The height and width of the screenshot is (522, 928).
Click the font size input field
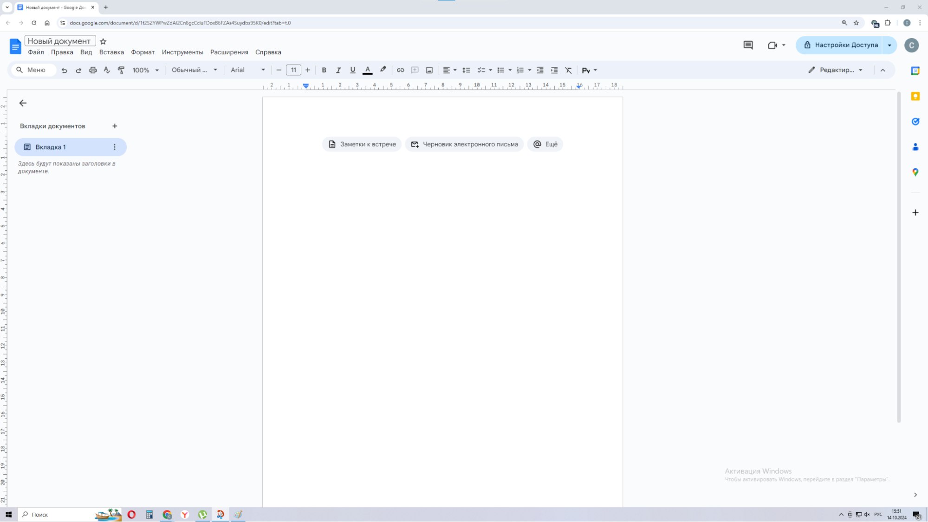tap(293, 70)
